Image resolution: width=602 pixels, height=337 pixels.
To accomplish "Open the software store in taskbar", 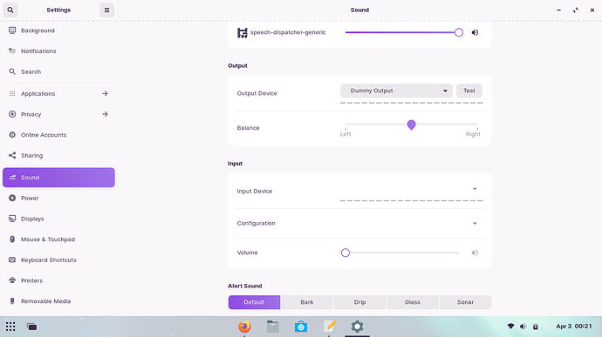I will (x=301, y=327).
